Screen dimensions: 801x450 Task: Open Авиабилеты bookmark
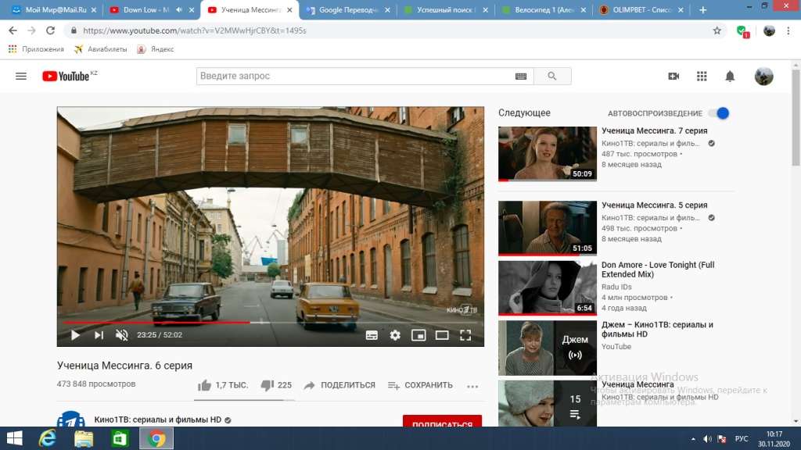(x=101, y=49)
